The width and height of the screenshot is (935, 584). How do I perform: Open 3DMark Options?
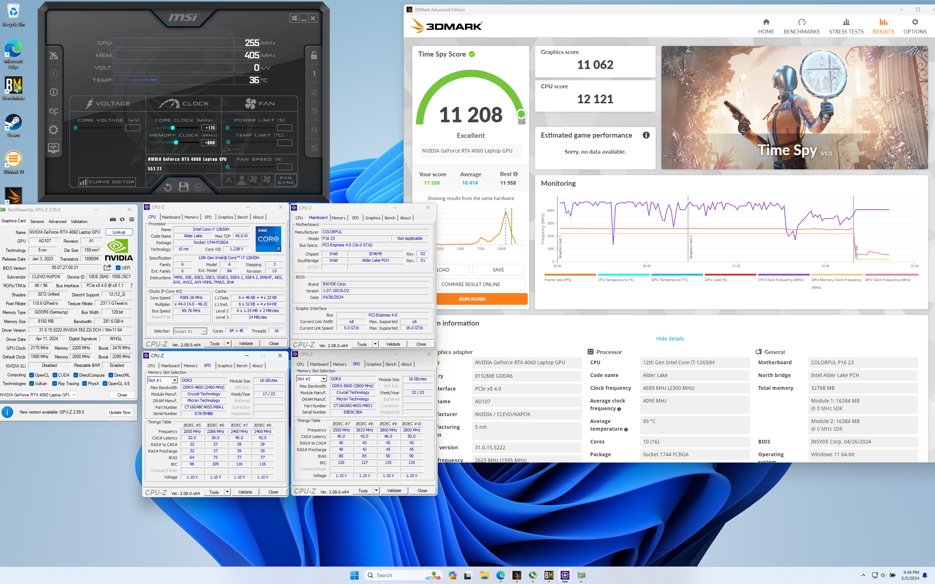tap(915, 26)
